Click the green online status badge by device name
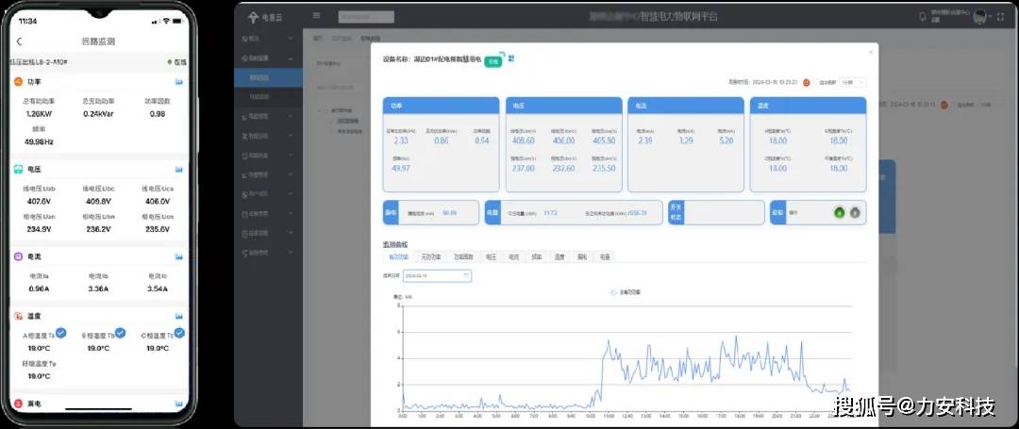This screenshot has height=429, width=1019. [x=493, y=59]
